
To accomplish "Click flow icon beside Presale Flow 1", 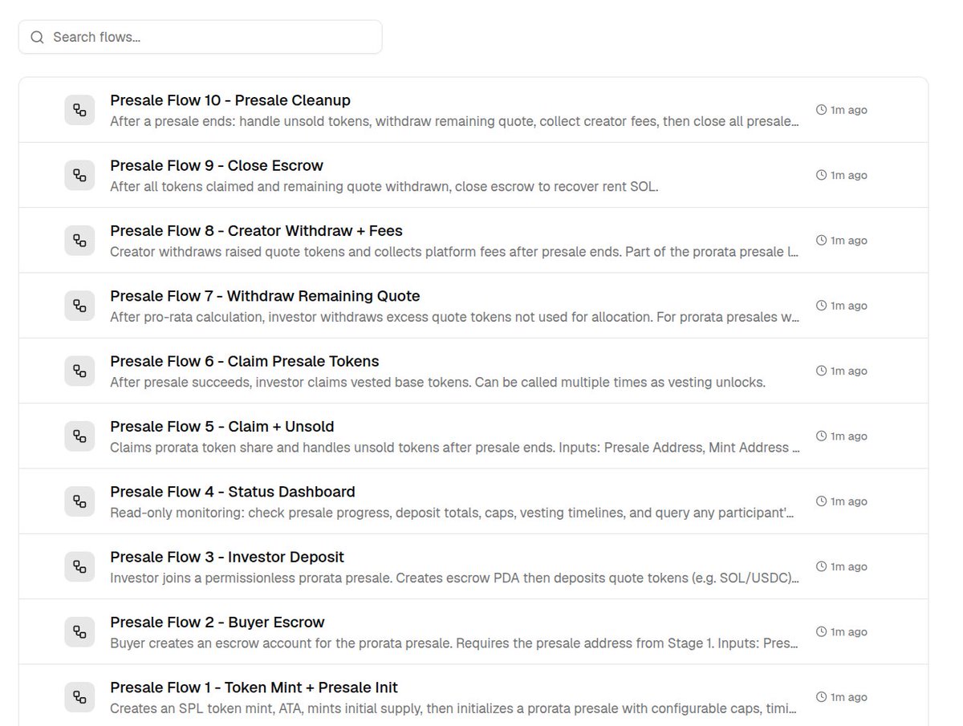I will 79,697.
